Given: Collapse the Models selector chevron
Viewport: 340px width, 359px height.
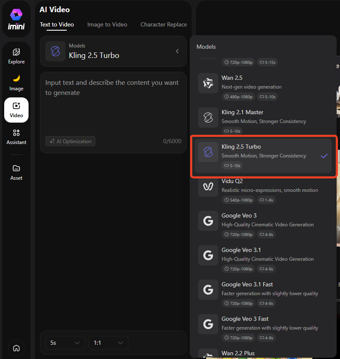Looking at the screenshot, I should coord(177,51).
